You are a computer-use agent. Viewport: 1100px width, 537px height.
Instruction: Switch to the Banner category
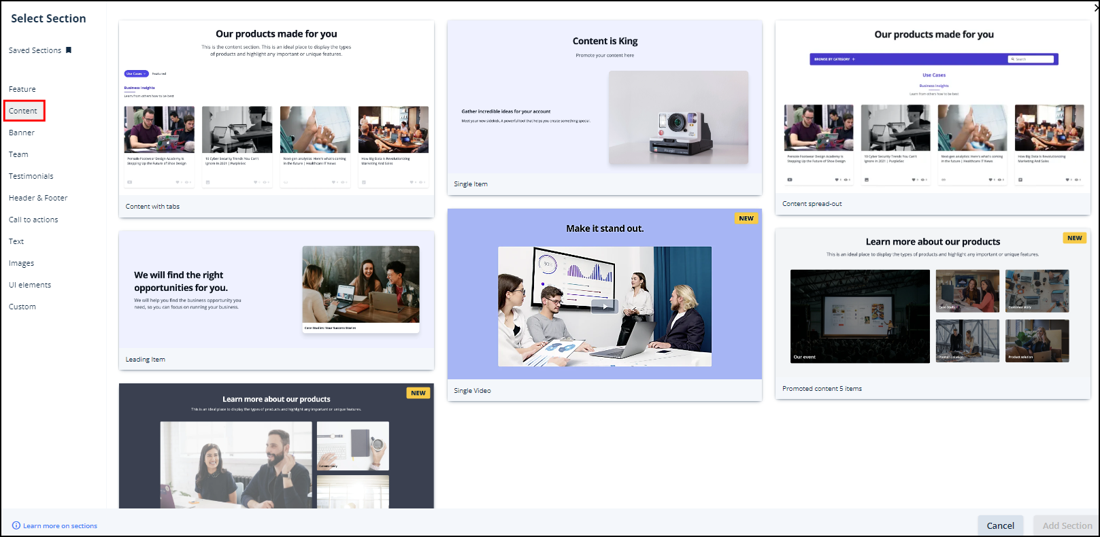tap(22, 133)
